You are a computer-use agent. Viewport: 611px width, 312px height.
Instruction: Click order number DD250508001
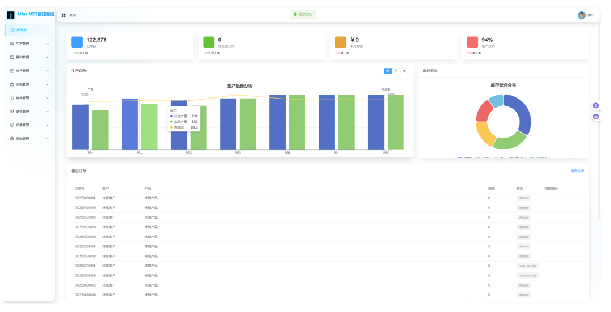[85, 246]
